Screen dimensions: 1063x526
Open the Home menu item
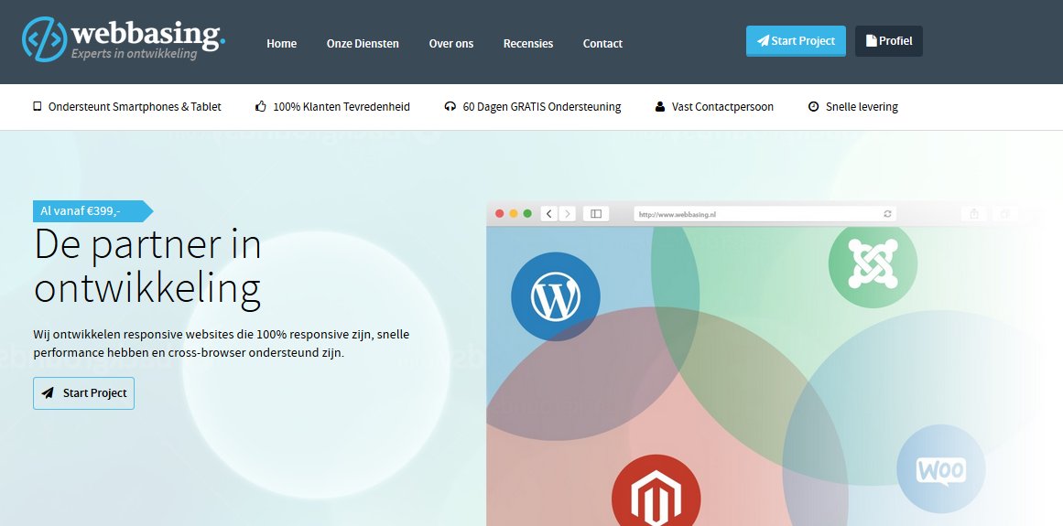281,43
